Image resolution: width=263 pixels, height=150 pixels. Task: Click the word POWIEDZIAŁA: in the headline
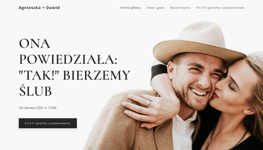(x=68, y=59)
